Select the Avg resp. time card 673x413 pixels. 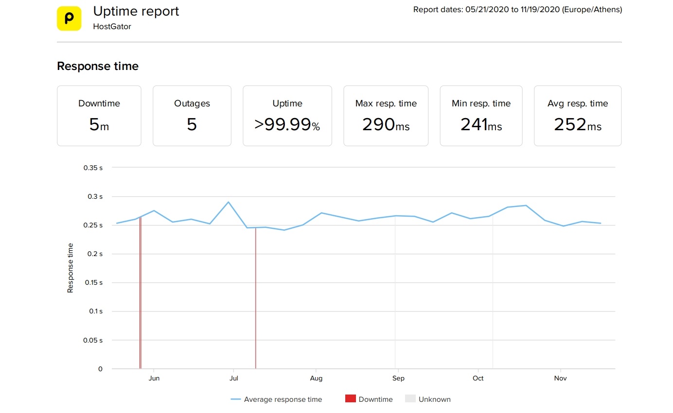578,116
